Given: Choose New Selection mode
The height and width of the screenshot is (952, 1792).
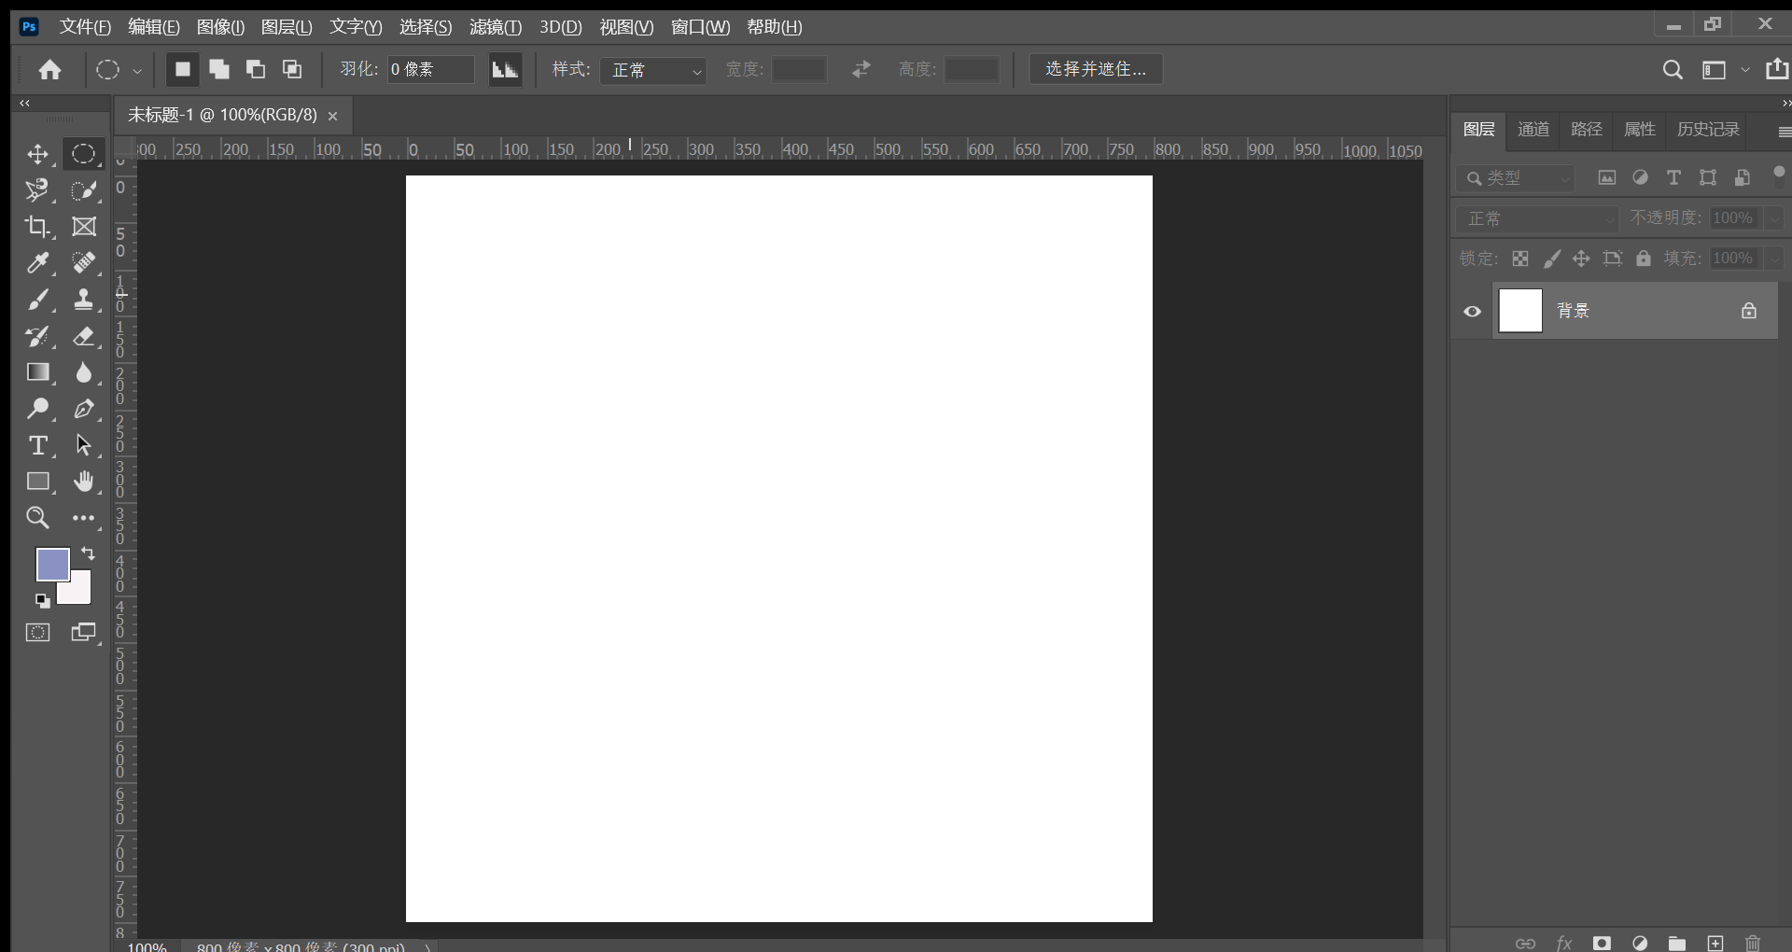Looking at the screenshot, I should coord(183,69).
